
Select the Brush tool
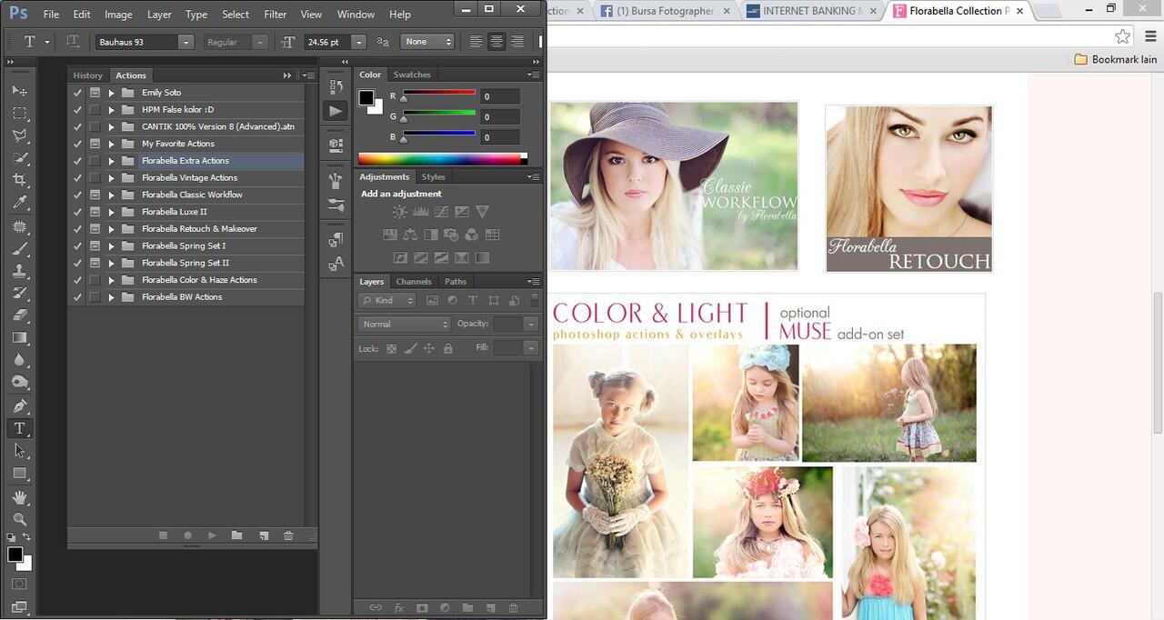(x=19, y=248)
